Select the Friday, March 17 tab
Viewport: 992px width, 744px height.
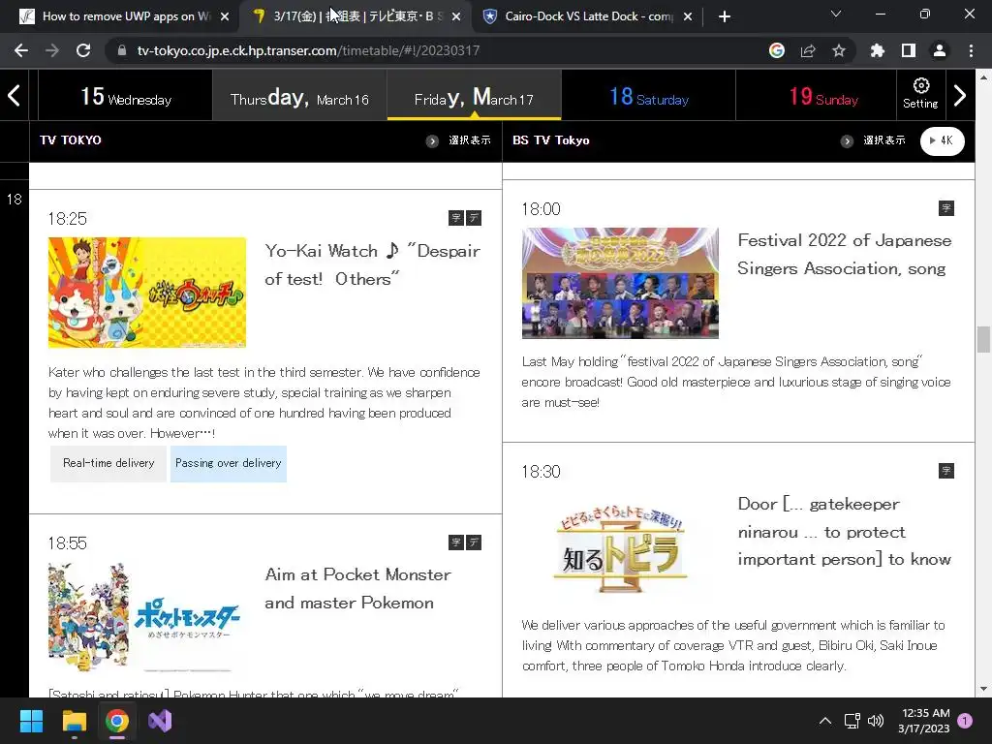point(474,96)
